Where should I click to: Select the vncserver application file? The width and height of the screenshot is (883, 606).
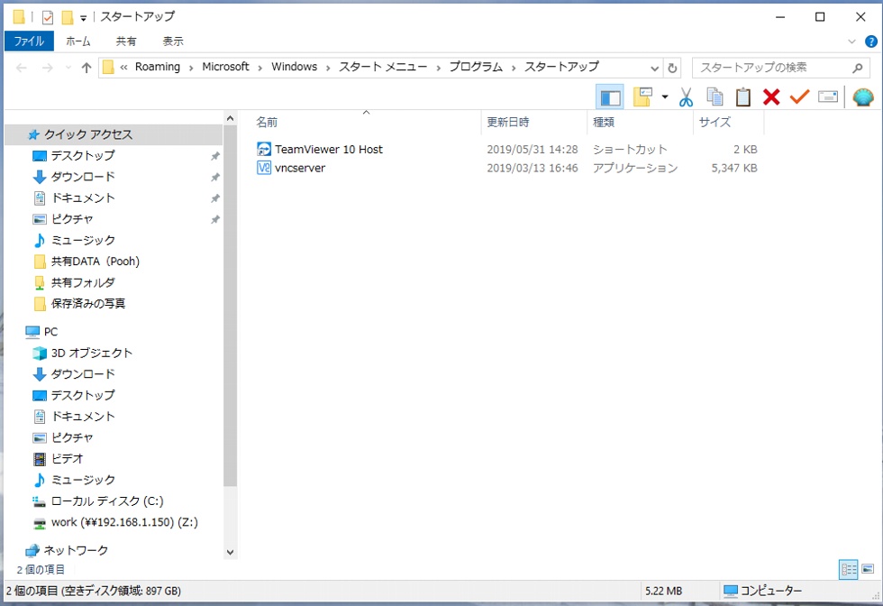pos(300,168)
